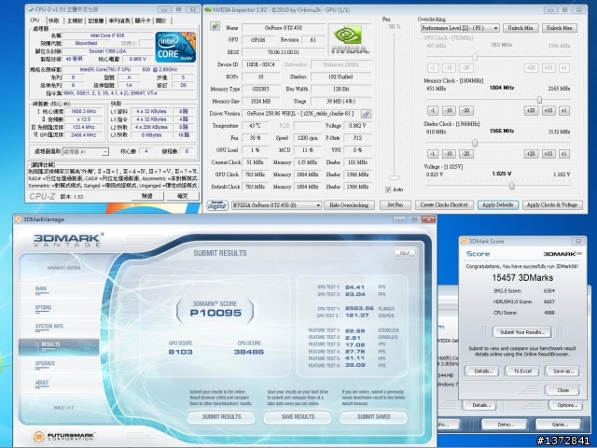Select OPTIONS in 3DMark Vantage sidebar

click(x=43, y=308)
